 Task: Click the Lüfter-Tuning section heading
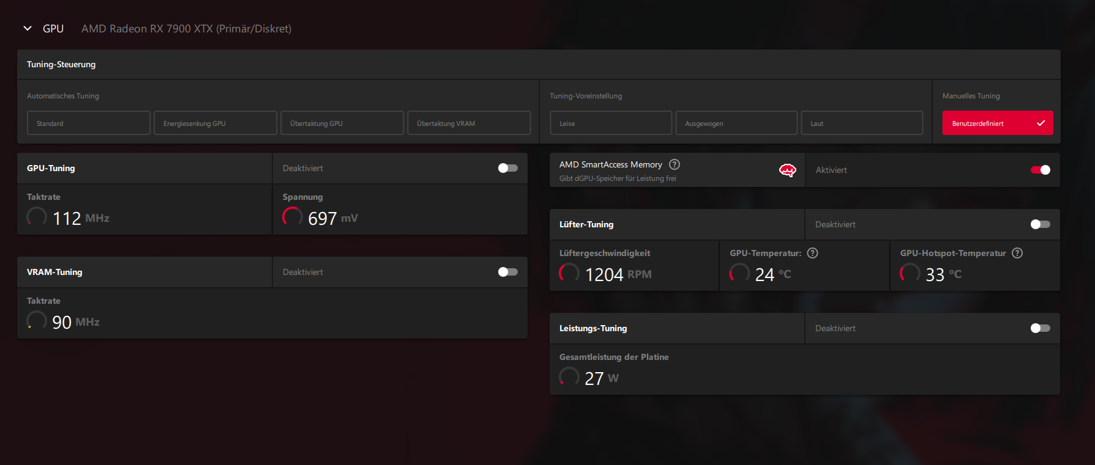pyautogui.click(x=586, y=224)
